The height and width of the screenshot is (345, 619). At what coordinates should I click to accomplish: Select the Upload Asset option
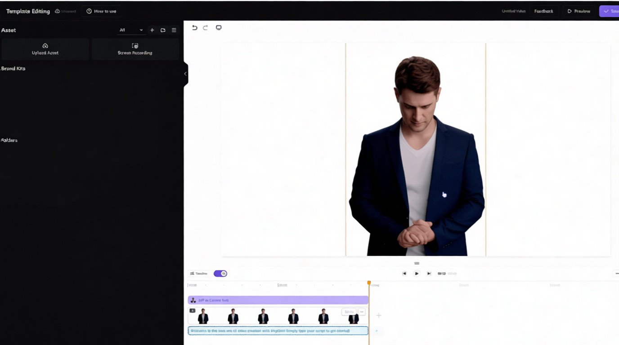(45, 49)
